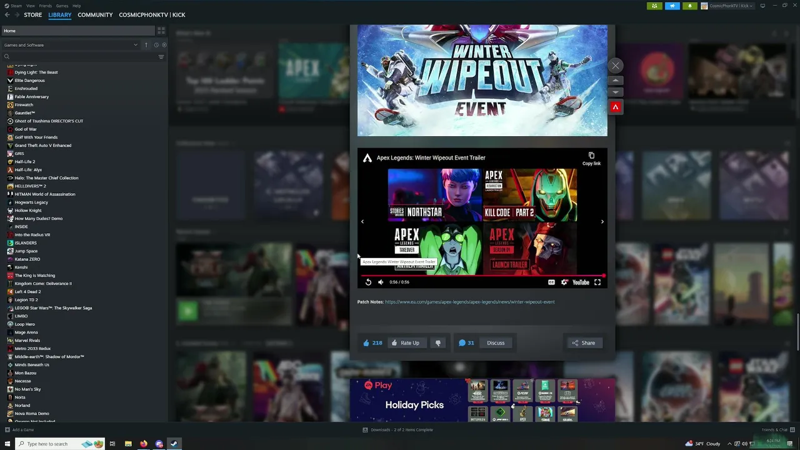Open notifications bell icon
This screenshot has height=450, width=800.
pyautogui.click(x=690, y=6)
